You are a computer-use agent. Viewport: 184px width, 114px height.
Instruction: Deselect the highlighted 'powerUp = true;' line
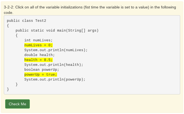coord(40,75)
